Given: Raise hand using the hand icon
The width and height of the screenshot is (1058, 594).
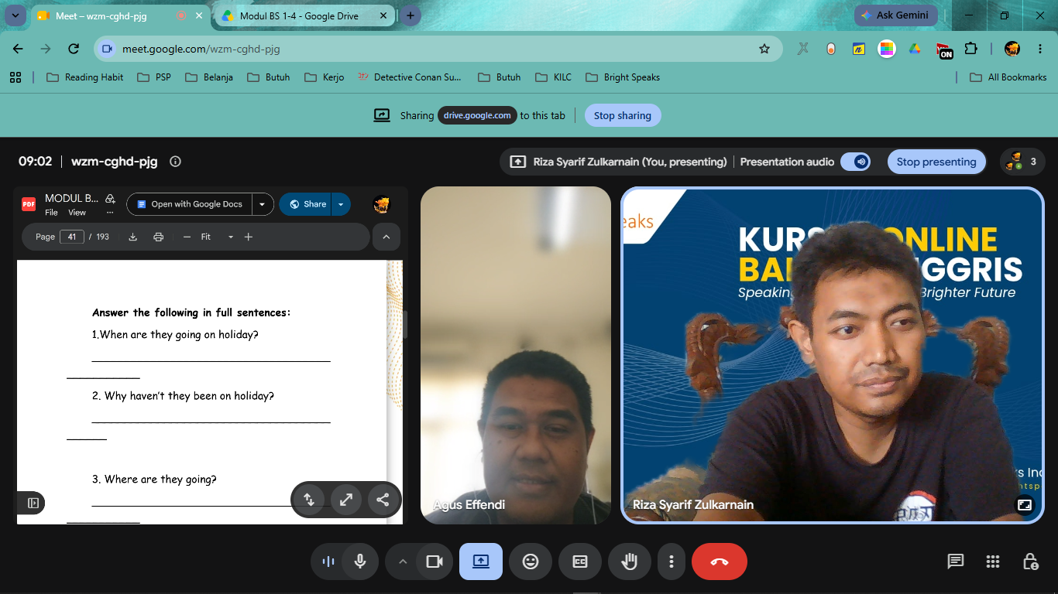Looking at the screenshot, I should coord(630,562).
